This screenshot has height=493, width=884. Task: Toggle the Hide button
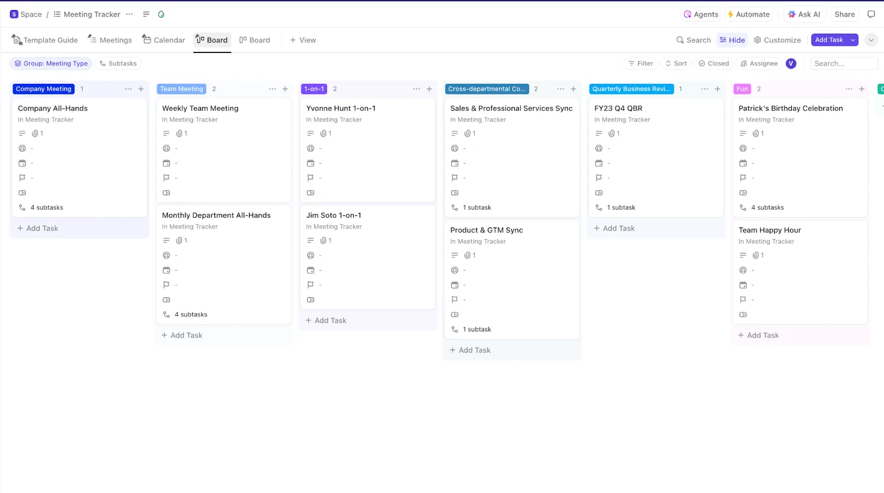click(732, 40)
